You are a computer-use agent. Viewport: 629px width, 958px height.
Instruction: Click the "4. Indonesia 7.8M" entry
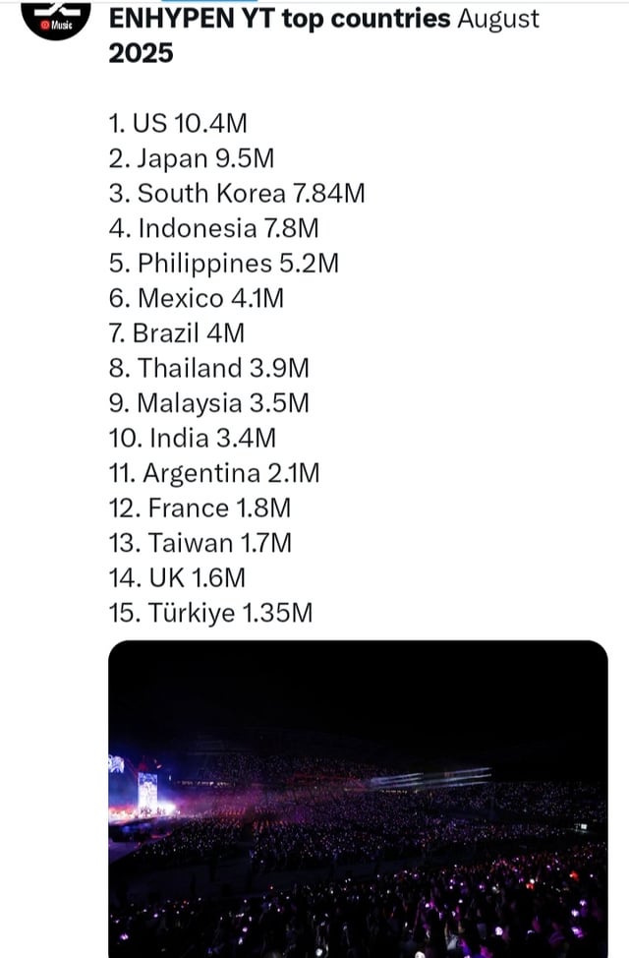[213, 228]
